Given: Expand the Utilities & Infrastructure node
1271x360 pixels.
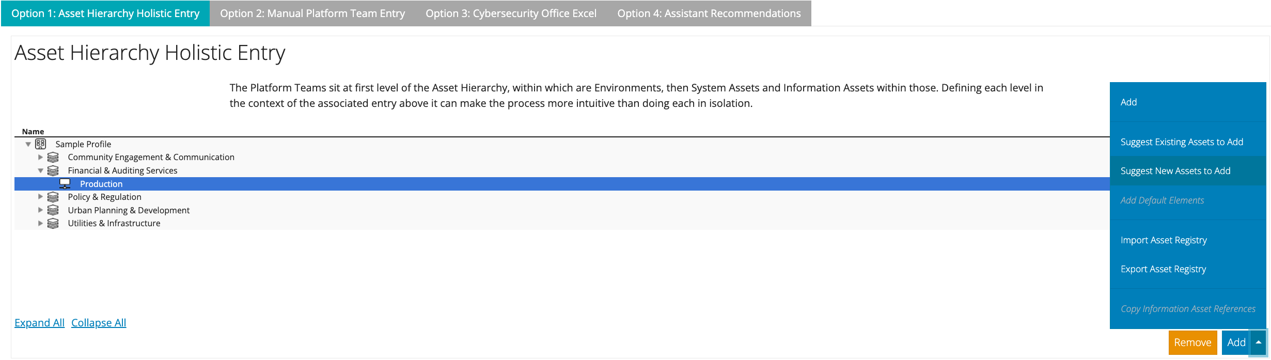Looking at the screenshot, I should click(x=40, y=223).
